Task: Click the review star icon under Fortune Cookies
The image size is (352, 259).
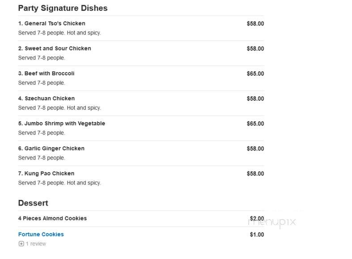Action: coord(21,244)
